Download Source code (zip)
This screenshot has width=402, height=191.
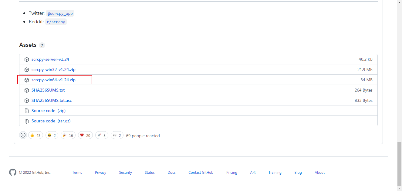coord(49,111)
